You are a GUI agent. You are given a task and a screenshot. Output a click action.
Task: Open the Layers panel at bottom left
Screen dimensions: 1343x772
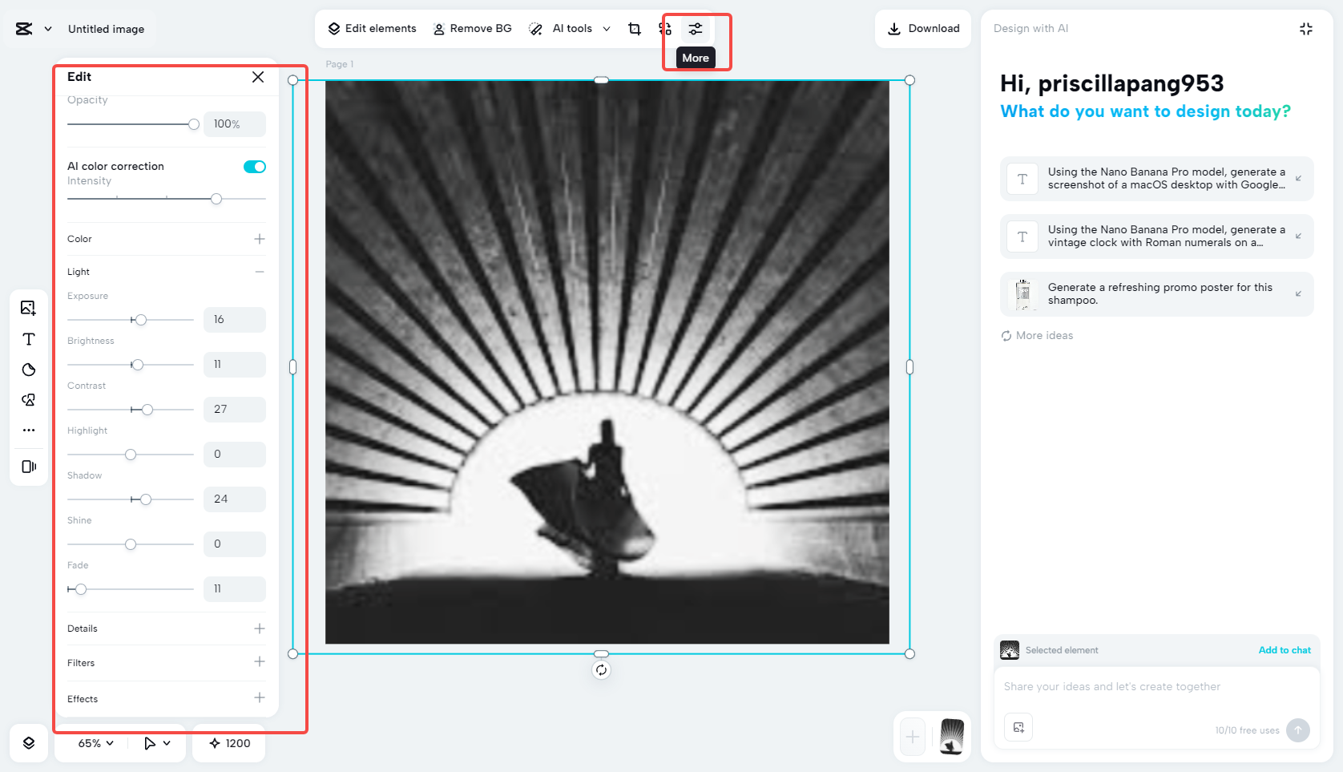(x=28, y=743)
